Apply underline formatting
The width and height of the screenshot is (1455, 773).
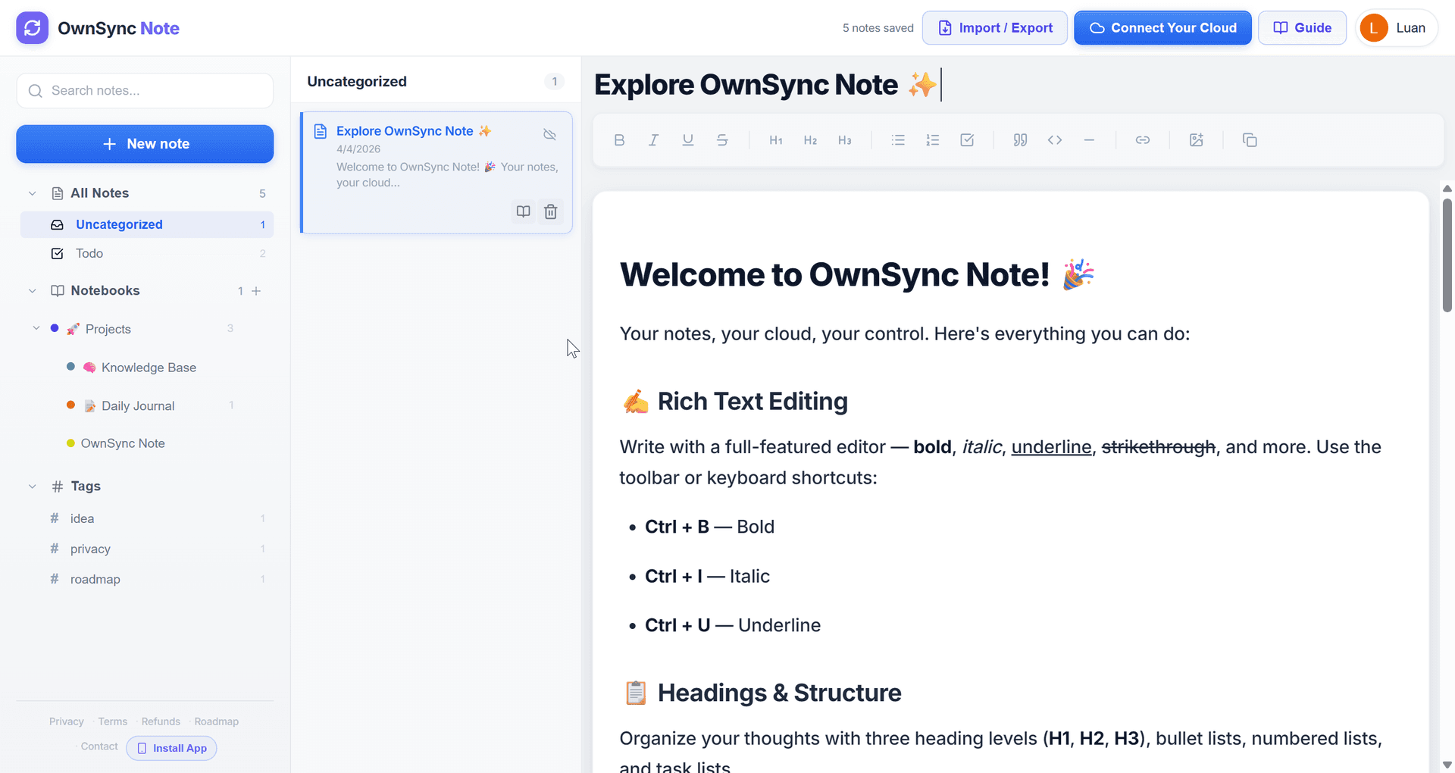click(688, 140)
